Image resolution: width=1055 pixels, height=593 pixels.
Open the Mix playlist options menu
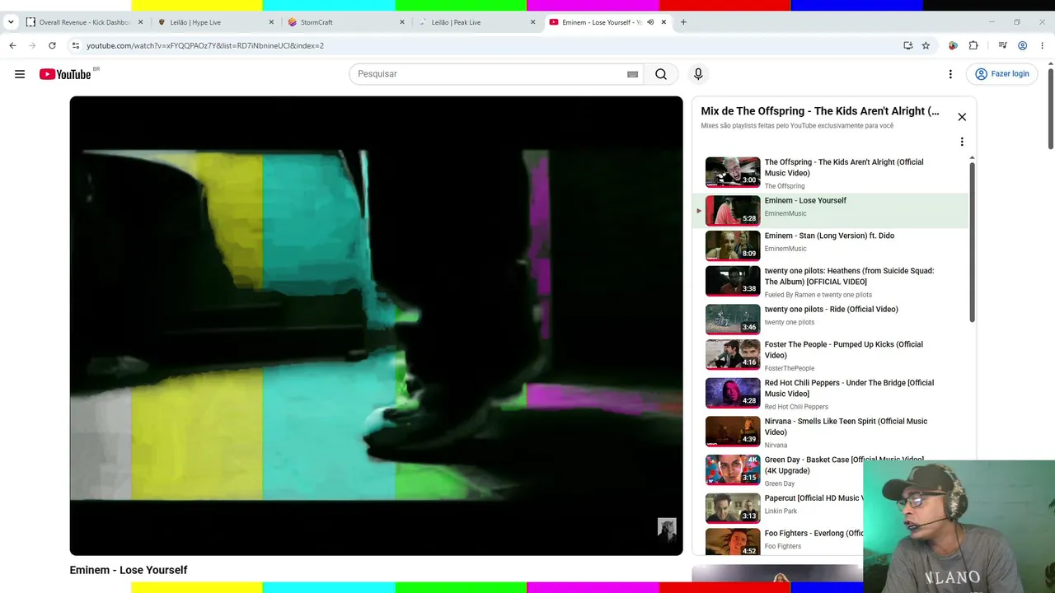(x=962, y=142)
